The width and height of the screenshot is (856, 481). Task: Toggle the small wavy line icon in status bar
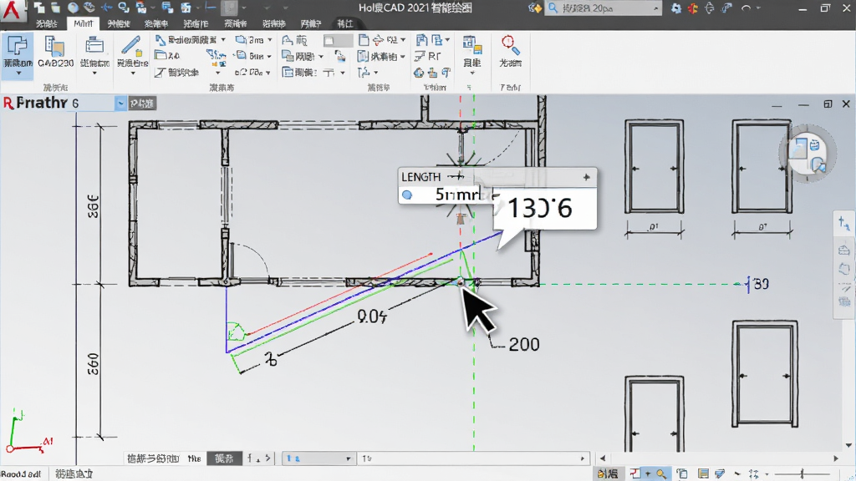click(737, 473)
